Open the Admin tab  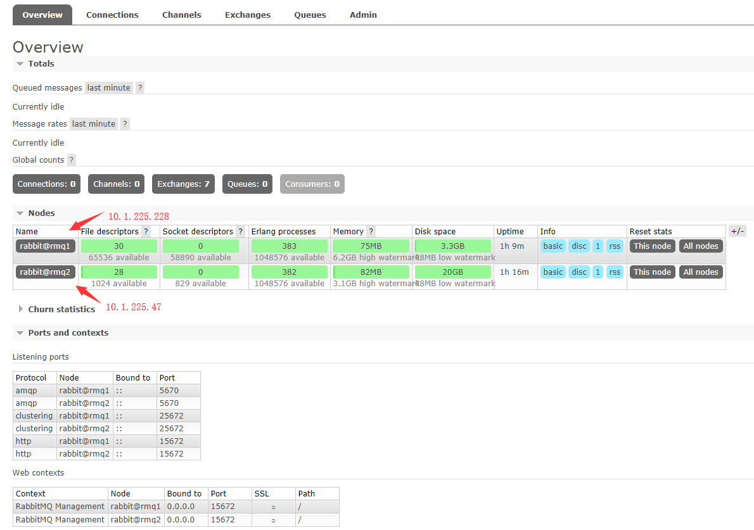click(363, 15)
